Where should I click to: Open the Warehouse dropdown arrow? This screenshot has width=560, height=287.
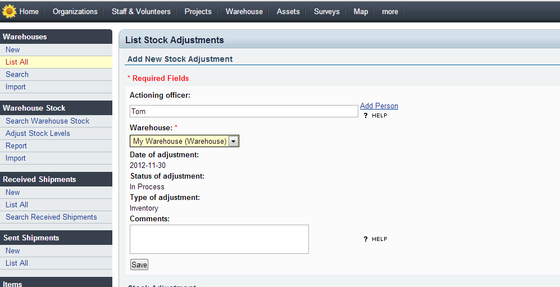pos(233,142)
